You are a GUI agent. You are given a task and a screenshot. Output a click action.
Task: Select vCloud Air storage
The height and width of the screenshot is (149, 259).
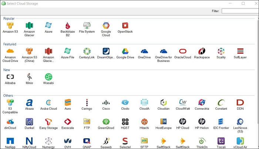coord(240,143)
